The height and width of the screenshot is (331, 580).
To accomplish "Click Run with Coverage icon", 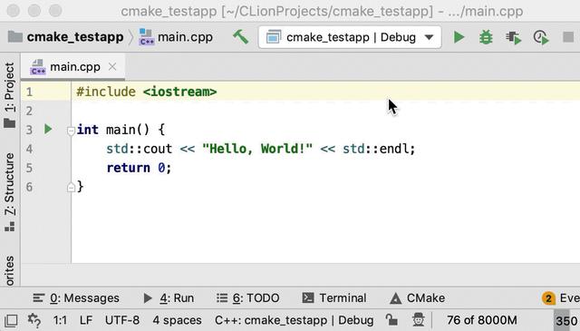I will point(514,37).
